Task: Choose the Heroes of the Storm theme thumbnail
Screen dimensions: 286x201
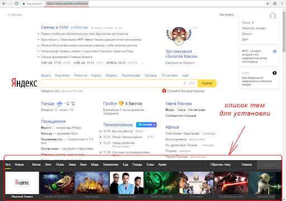Action: tap(57, 183)
